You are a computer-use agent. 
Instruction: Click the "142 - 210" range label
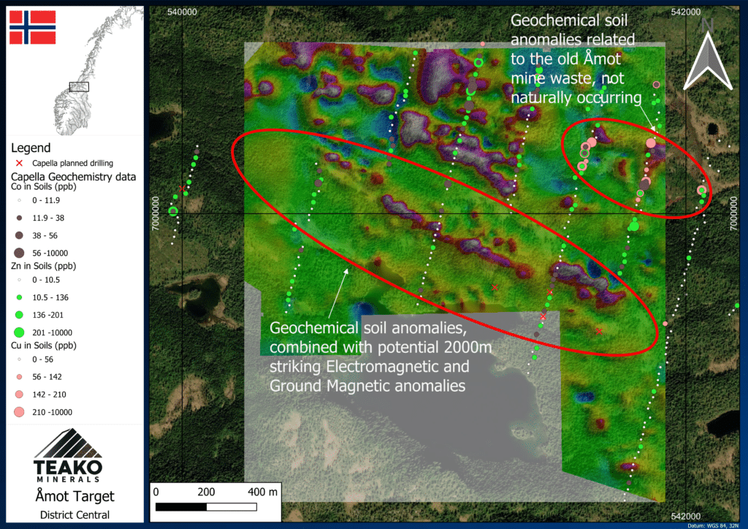(x=49, y=395)
